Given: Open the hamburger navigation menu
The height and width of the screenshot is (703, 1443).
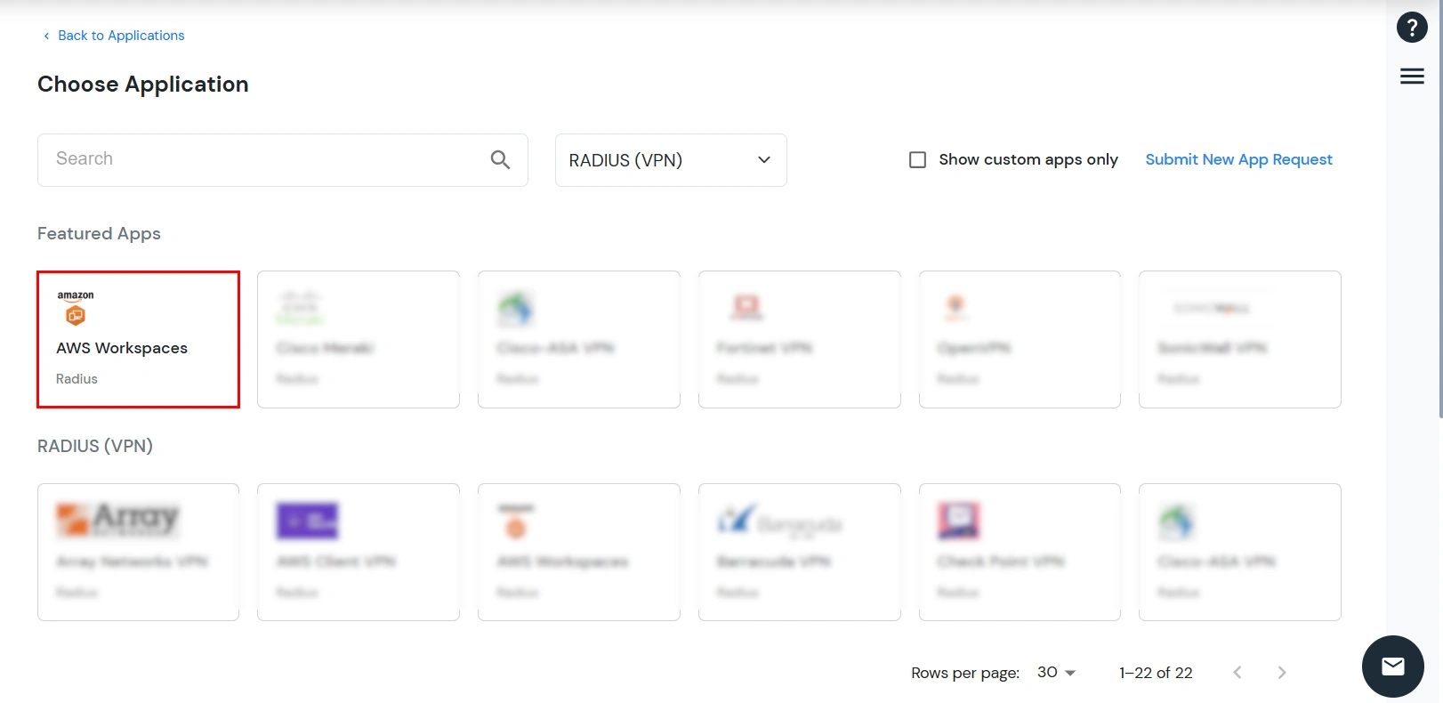Looking at the screenshot, I should coord(1412,76).
